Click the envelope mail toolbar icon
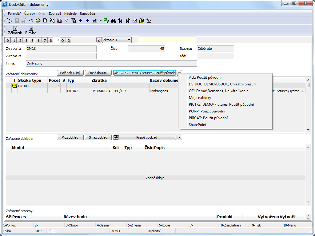The image size is (315, 236). click(x=135, y=21)
